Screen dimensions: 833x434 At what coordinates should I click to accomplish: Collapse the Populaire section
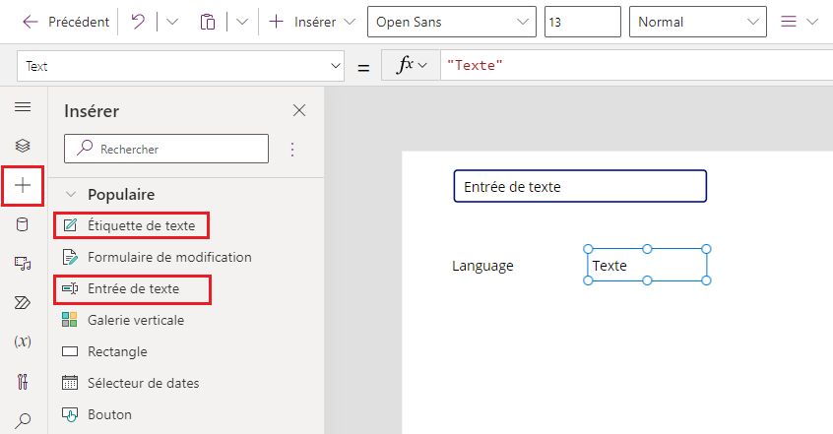coord(70,195)
